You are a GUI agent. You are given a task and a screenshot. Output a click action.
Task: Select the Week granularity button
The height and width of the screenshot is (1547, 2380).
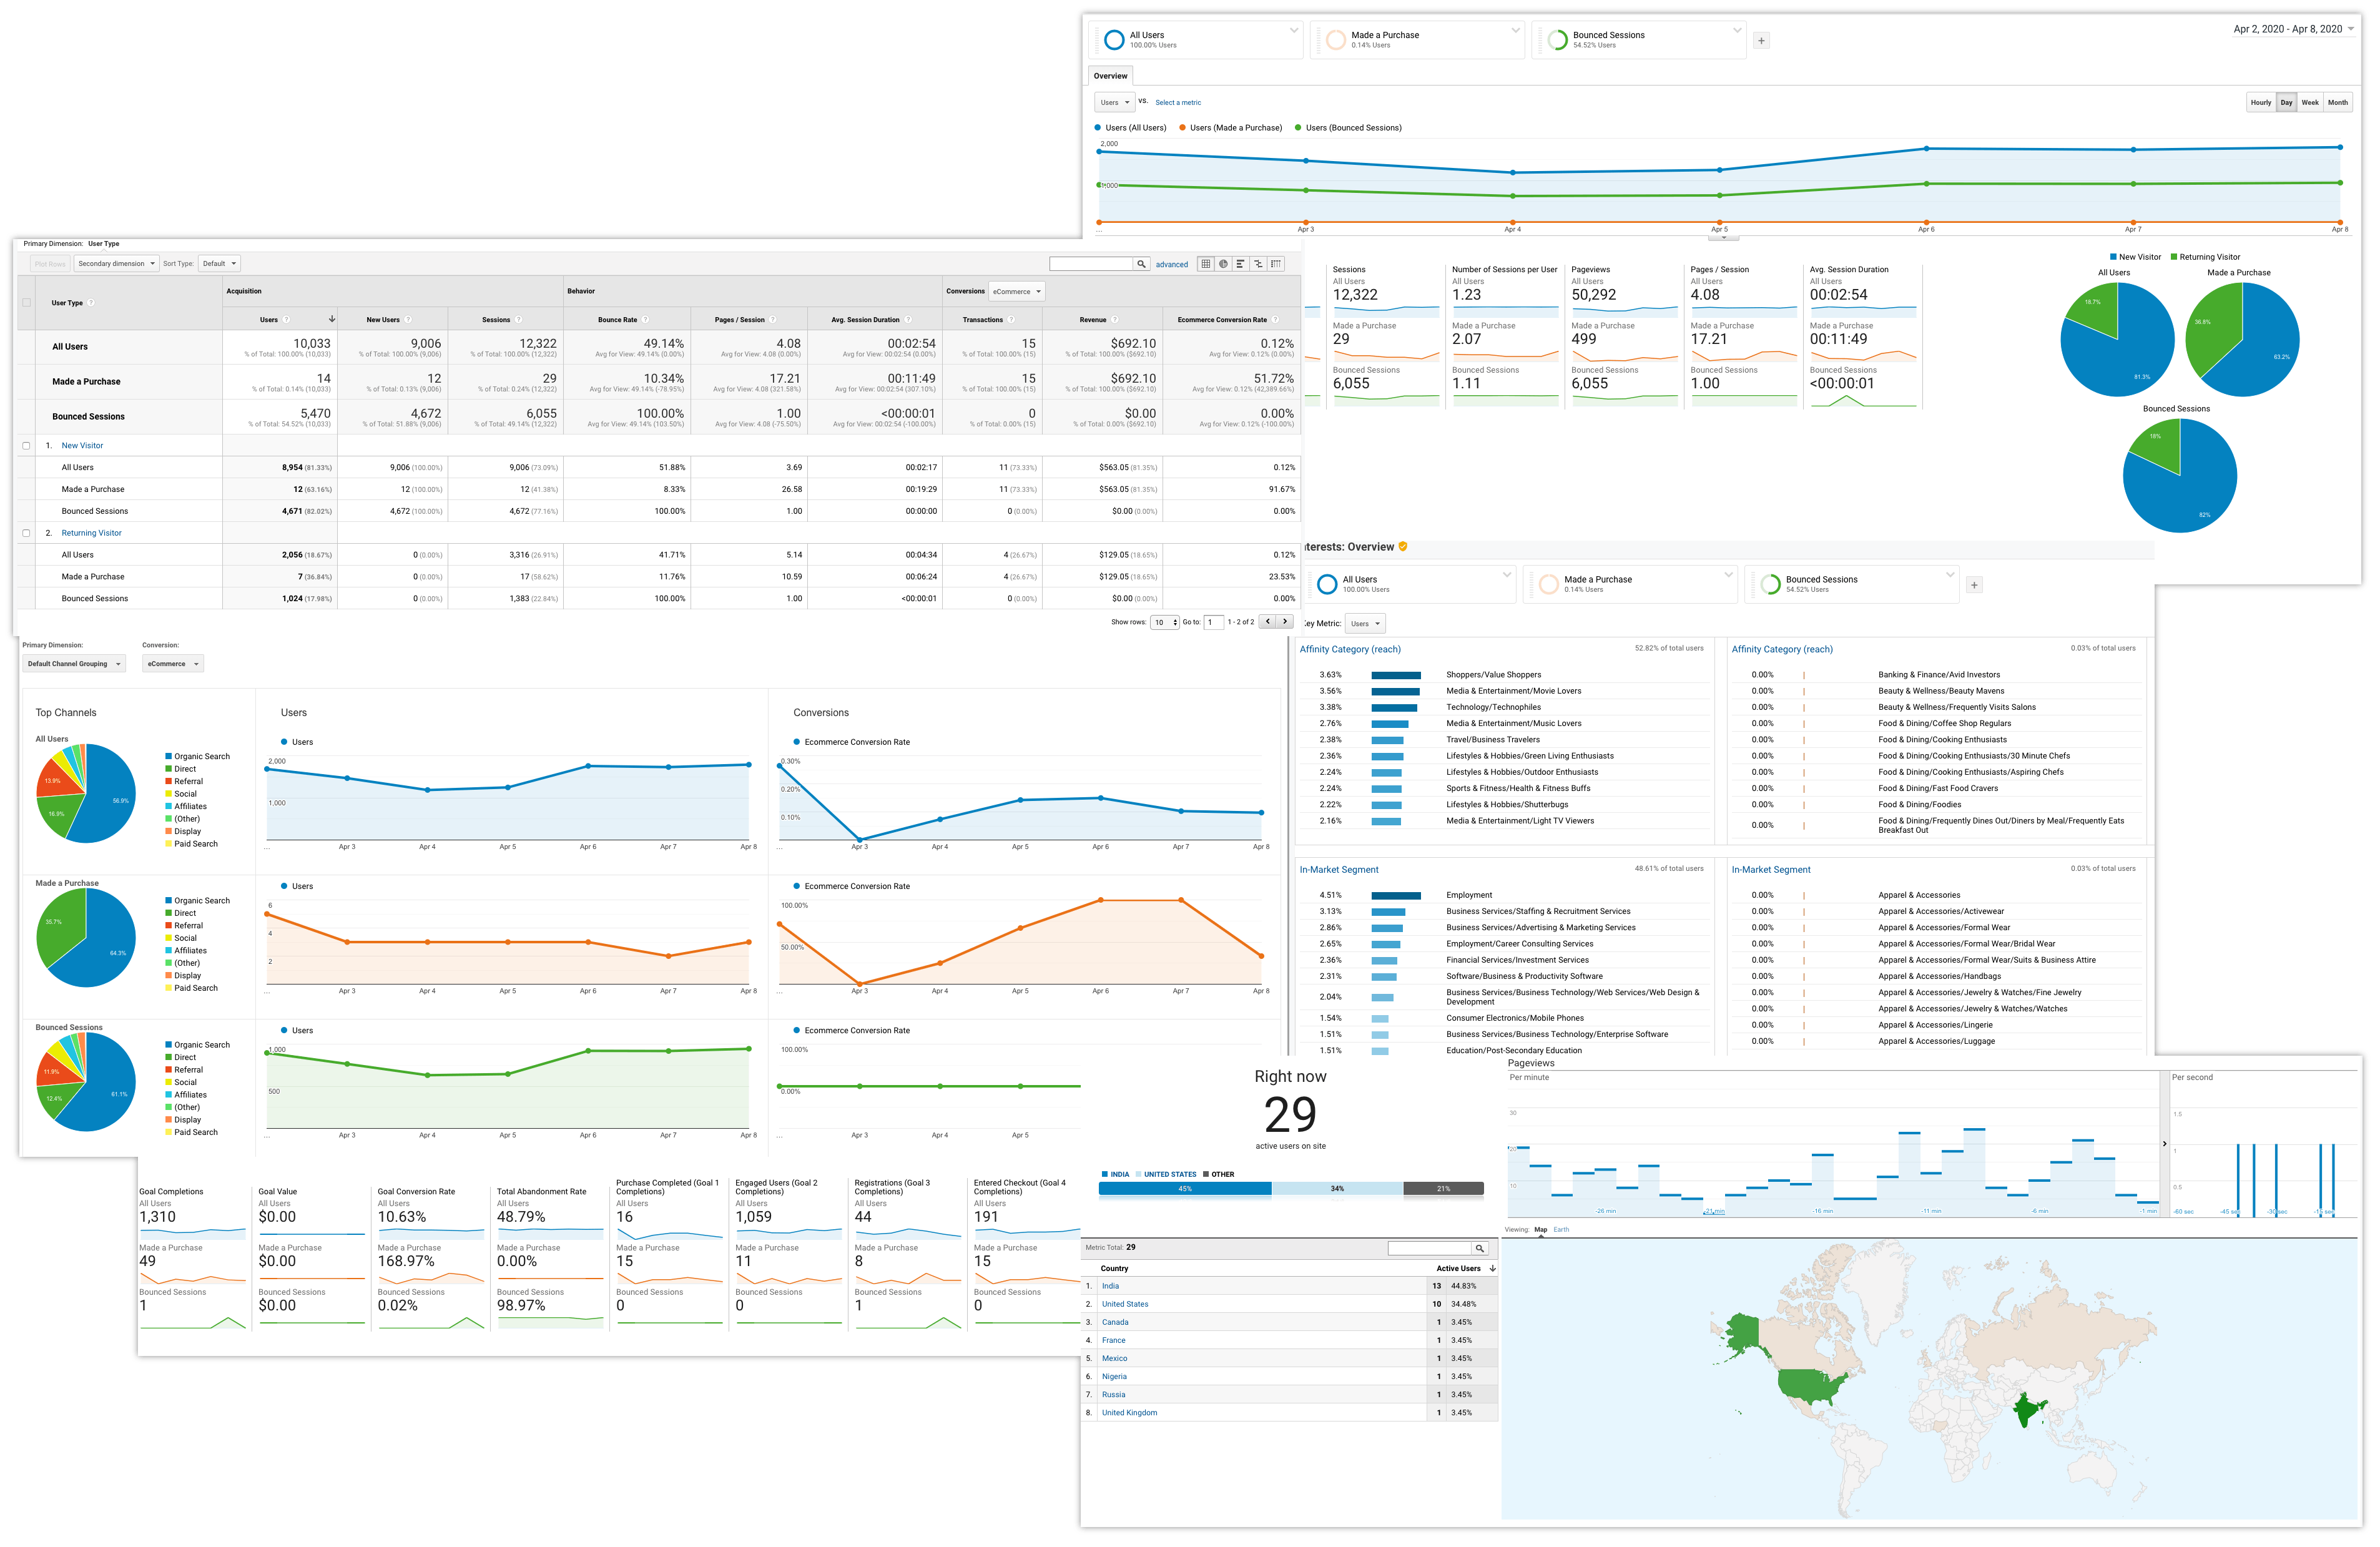[2310, 102]
